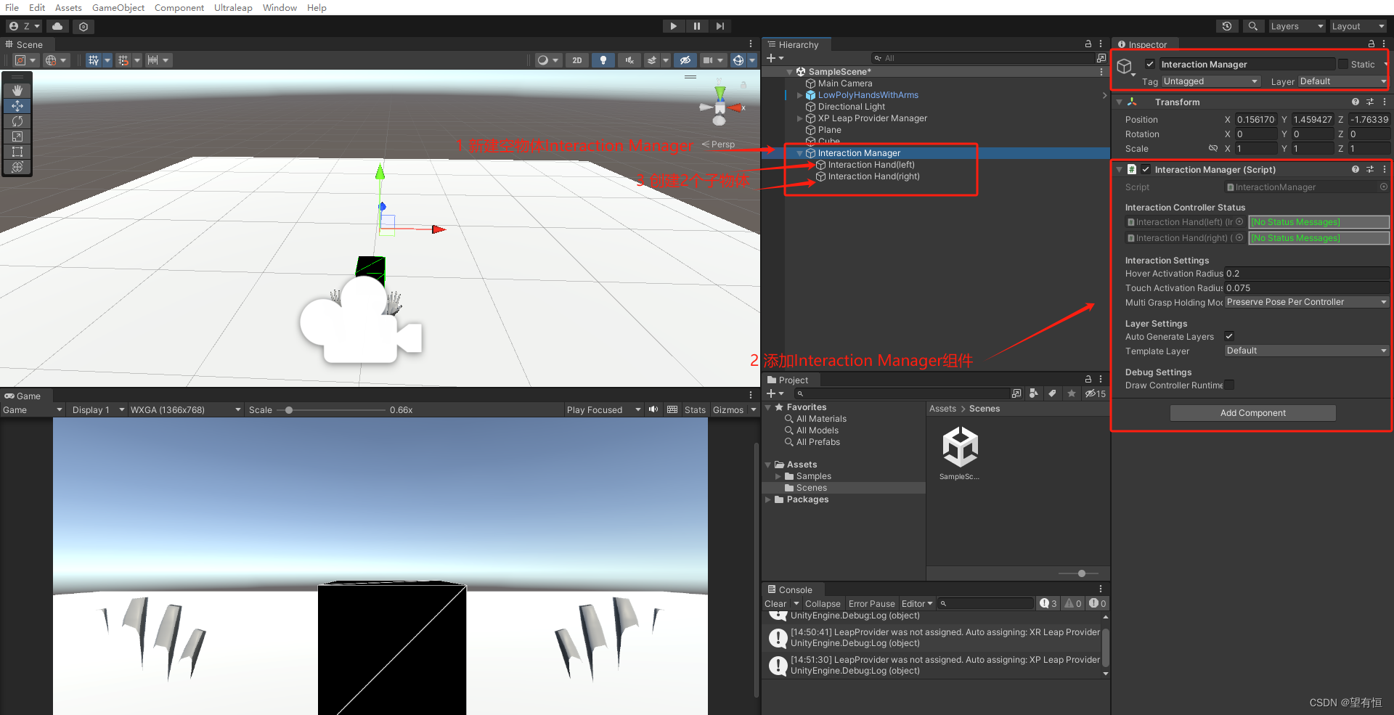This screenshot has width=1394, height=715.
Task: Toggle 2D view mode in Scene
Action: 577,60
